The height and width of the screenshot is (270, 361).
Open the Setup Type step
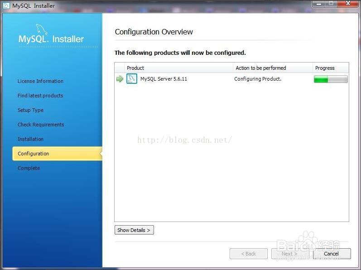pos(30,110)
